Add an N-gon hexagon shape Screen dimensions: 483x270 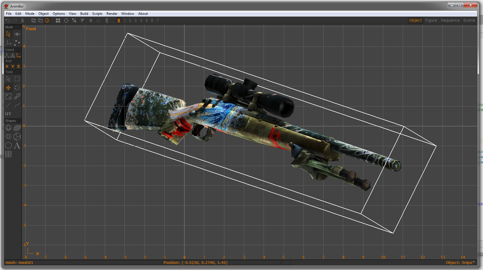click(8, 145)
